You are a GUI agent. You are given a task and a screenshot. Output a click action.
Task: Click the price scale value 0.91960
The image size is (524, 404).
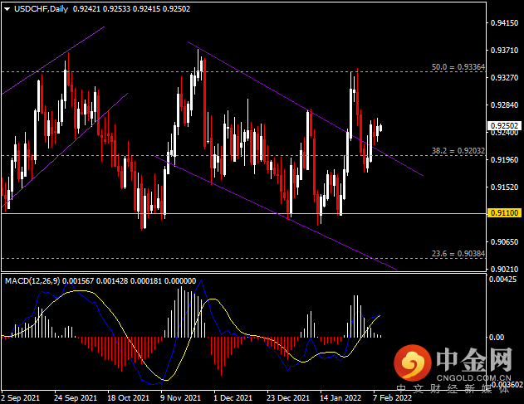coord(504,160)
